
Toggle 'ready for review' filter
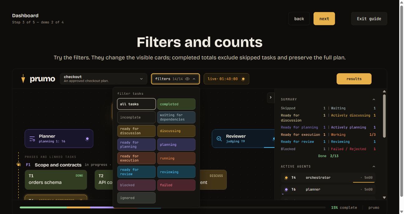pos(136,172)
